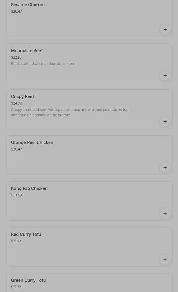Click the $19.50 Kung Pao price

tap(16, 195)
